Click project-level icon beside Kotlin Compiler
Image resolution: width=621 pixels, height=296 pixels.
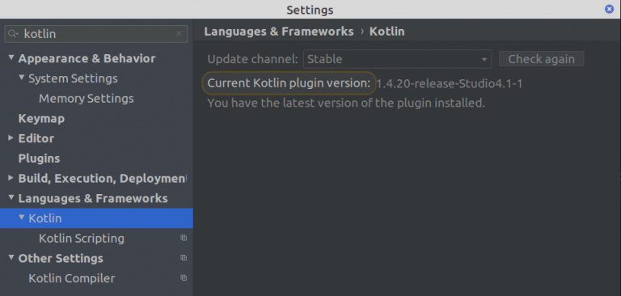pyautogui.click(x=184, y=277)
